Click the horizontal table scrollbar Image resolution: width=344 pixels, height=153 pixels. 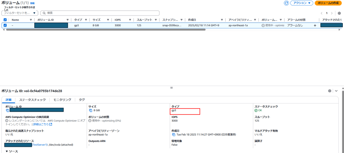[x=106, y=29]
